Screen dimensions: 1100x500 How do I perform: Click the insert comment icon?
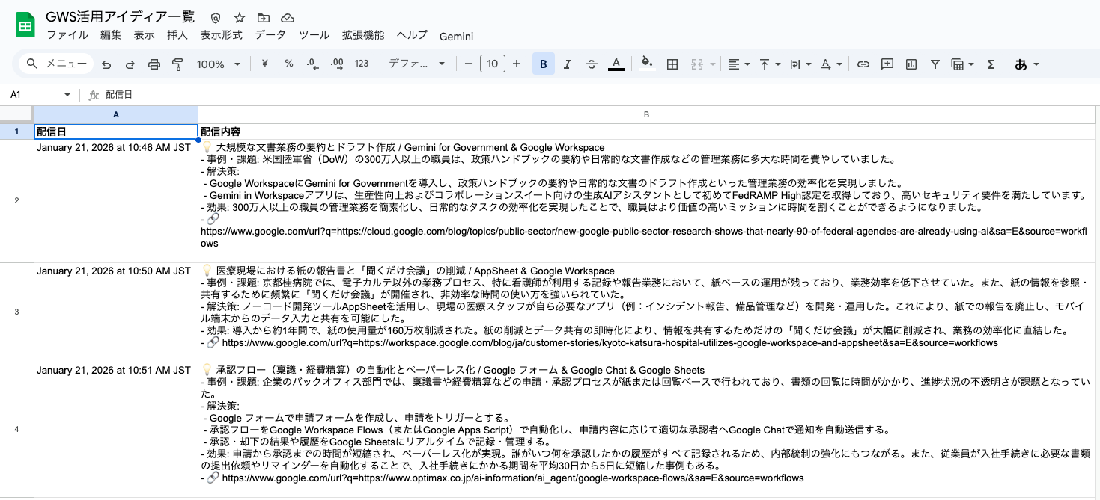pos(887,64)
